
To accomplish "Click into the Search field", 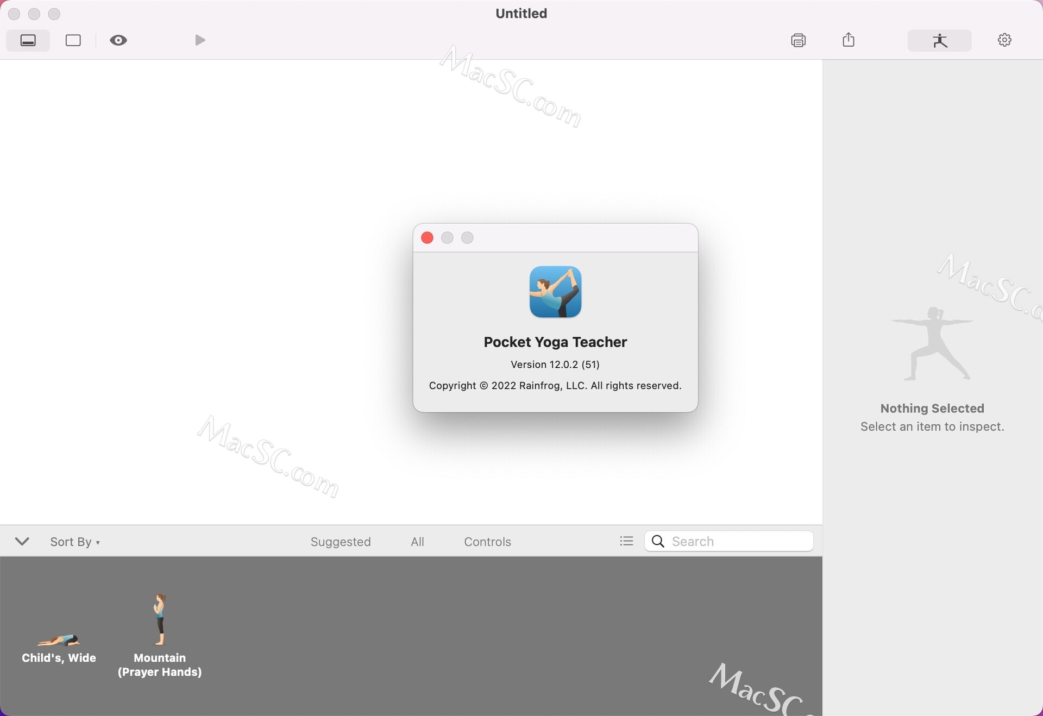I will point(739,541).
